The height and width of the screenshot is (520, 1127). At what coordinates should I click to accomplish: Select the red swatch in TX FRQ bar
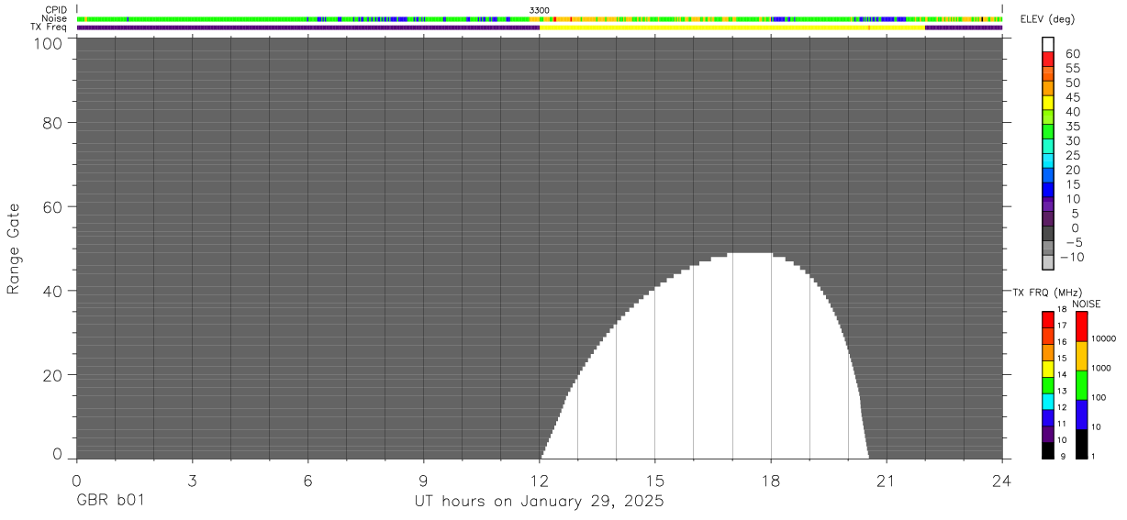click(1048, 320)
